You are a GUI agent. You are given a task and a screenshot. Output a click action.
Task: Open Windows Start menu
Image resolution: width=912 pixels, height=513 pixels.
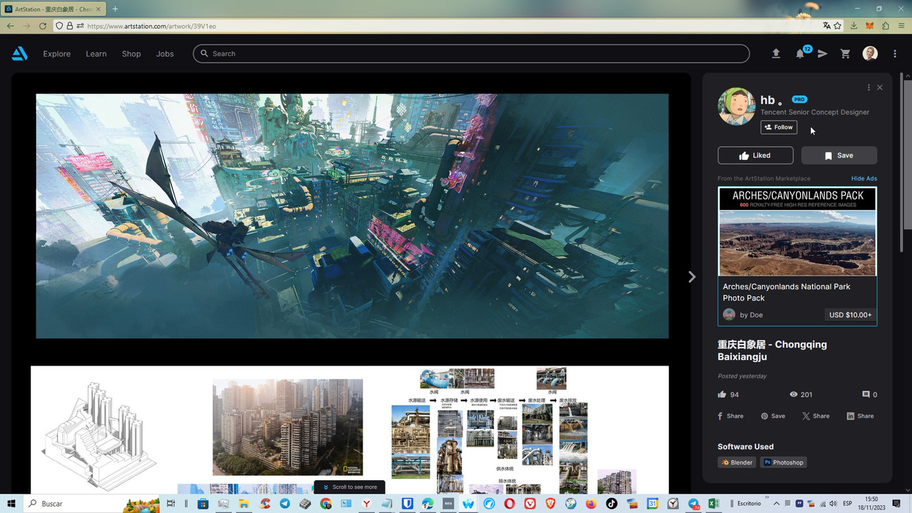click(11, 504)
